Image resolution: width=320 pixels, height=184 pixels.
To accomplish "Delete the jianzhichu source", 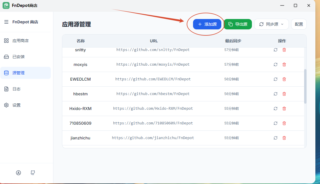I will pyautogui.click(x=284, y=138).
